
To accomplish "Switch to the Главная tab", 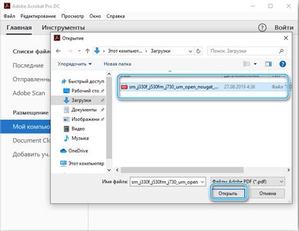I will (x=19, y=28).
